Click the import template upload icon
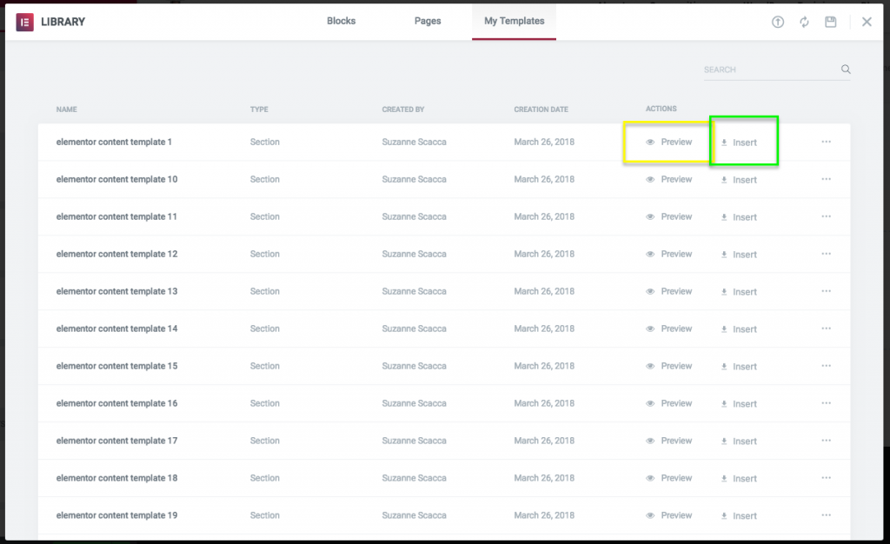The height and width of the screenshot is (544, 890). 778,22
